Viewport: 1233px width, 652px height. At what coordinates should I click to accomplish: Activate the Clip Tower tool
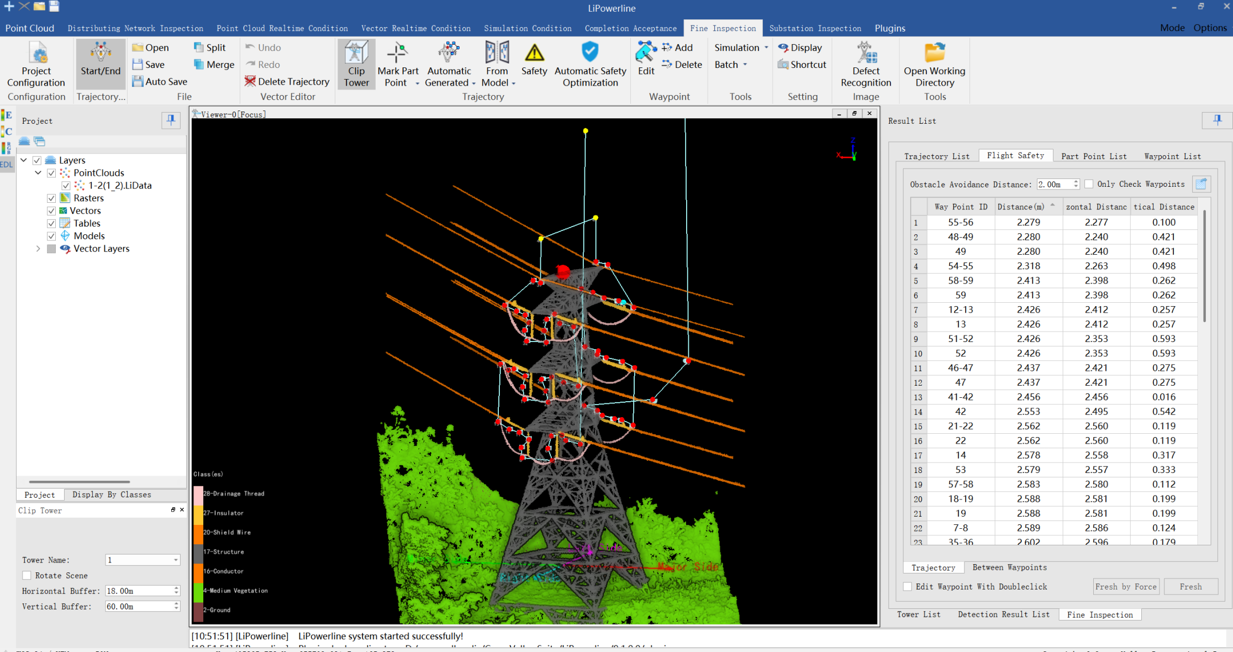[x=356, y=65]
